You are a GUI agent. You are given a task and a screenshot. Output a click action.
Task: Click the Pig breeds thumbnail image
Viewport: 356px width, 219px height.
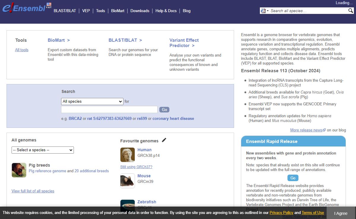click(19, 170)
